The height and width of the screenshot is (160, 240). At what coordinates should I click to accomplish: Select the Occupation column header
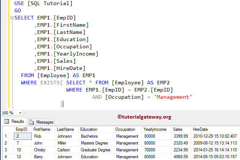point(125,129)
